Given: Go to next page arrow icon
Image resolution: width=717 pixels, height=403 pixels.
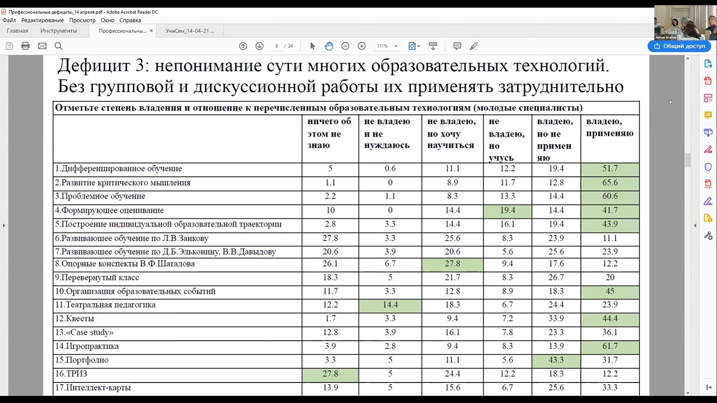Looking at the screenshot, I should click(x=260, y=46).
